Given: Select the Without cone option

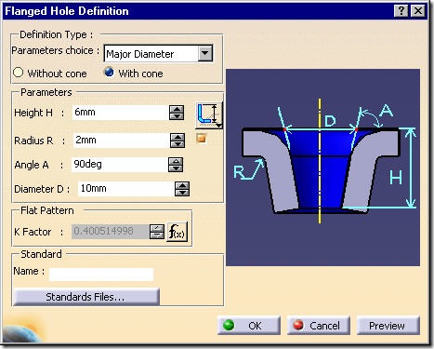Looking at the screenshot, I should pos(19,73).
